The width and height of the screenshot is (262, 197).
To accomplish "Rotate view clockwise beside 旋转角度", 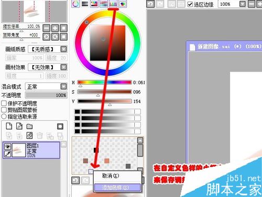I will [x=55, y=37].
